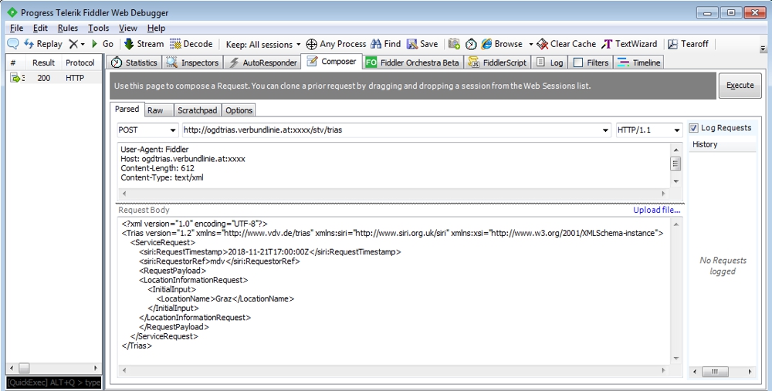Open the FiddlerScript tab
The height and width of the screenshot is (391, 772).
497,62
